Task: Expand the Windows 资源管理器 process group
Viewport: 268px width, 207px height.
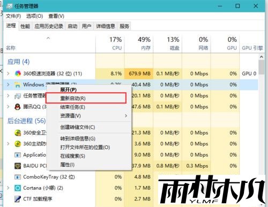Action: (x=8, y=84)
